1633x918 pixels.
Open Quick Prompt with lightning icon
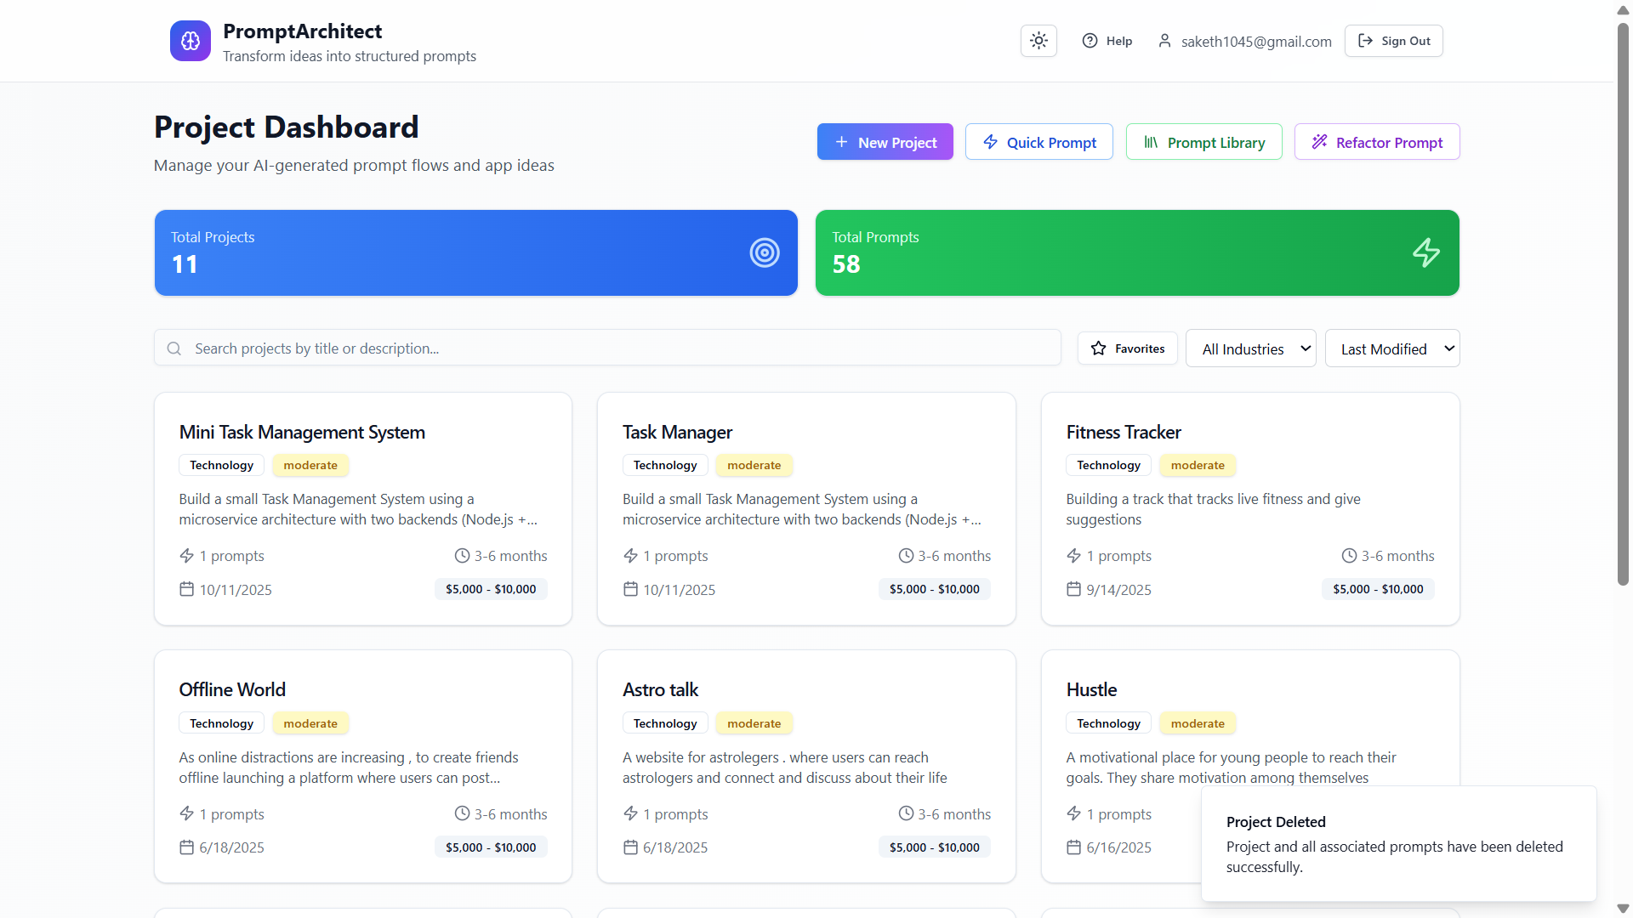[1038, 142]
